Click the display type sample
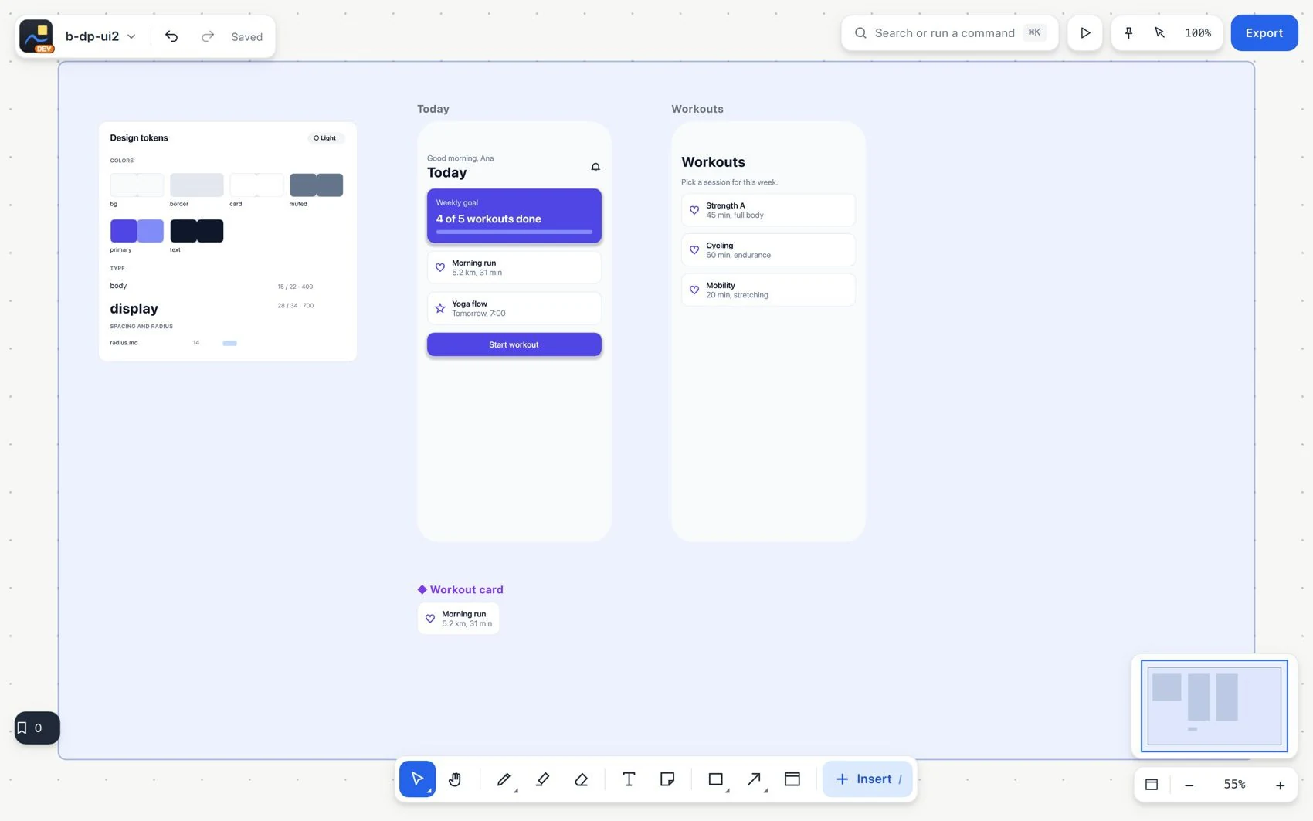The height and width of the screenshot is (821, 1313). coord(134,309)
